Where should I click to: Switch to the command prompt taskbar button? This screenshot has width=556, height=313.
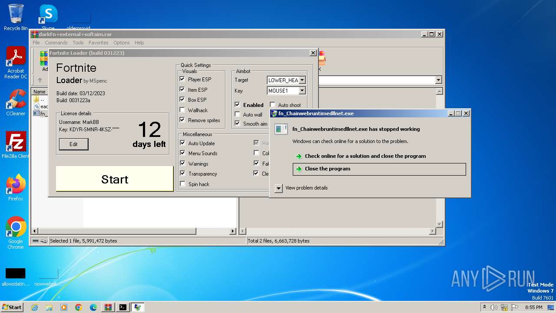tap(123, 307)
